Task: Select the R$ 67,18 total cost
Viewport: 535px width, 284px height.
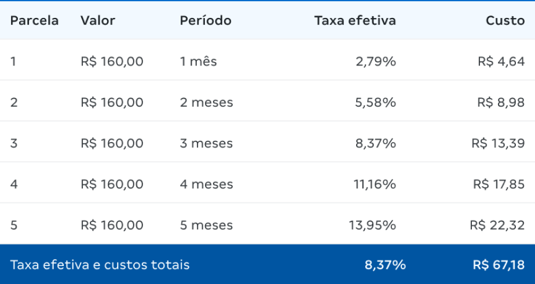Action: pyautogui.click(x=499, y=265)
